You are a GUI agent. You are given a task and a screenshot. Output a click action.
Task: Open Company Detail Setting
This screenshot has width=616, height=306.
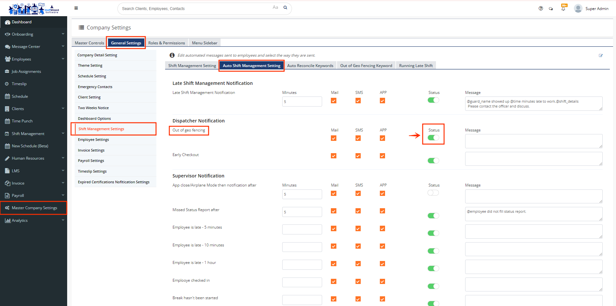(115, 55)
